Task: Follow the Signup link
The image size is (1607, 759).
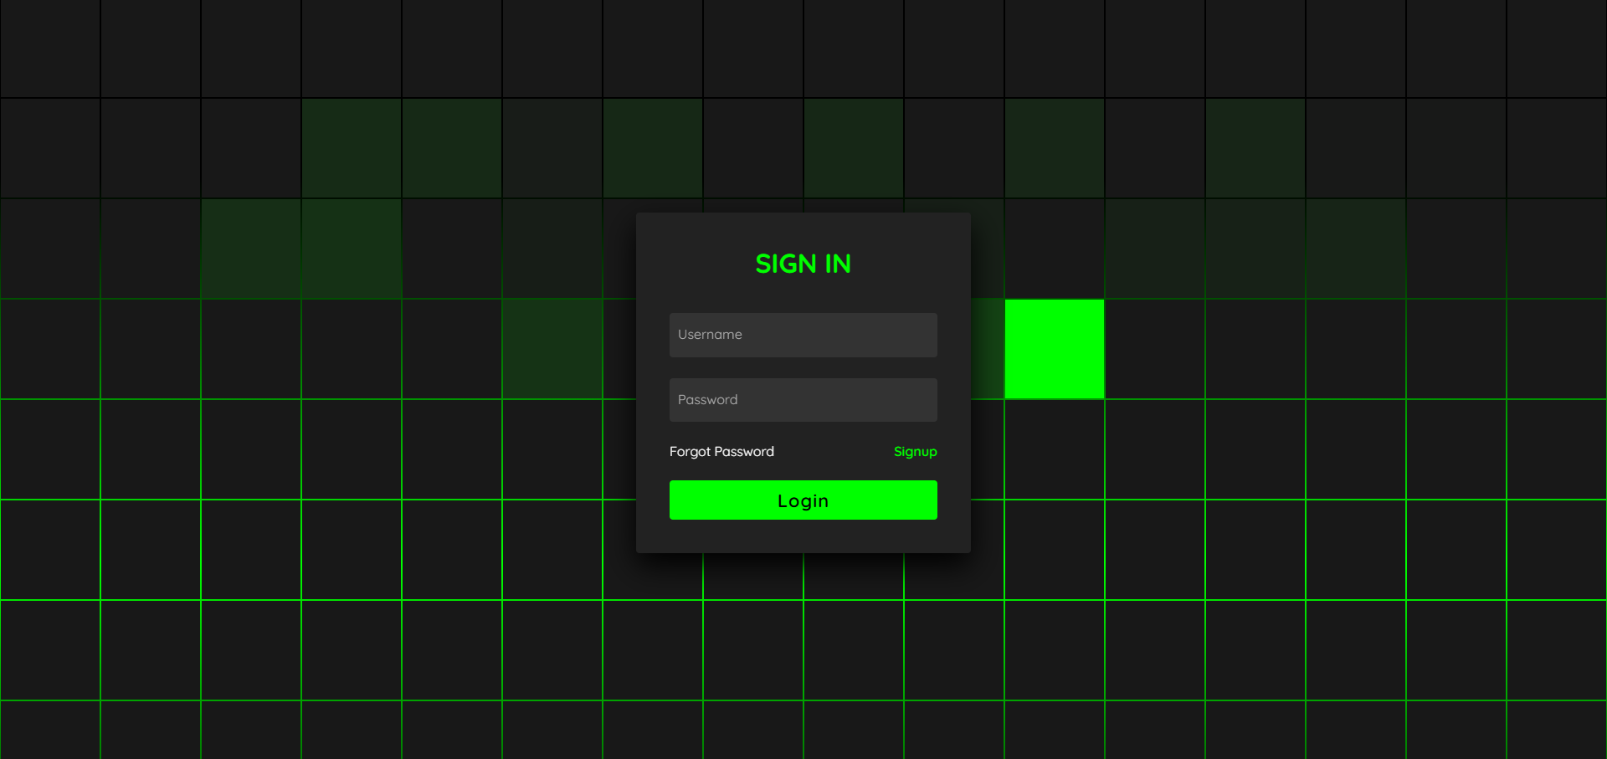Action: pyautogui.click(x=915, y=452)
